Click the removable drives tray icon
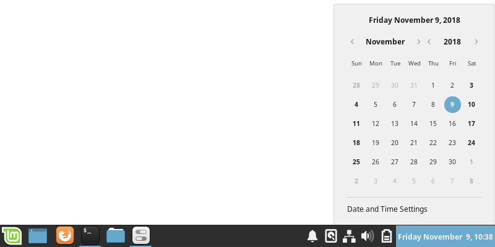Image resolution: width=495 pixels, height=247 pixels. click(x=331, y=236)
